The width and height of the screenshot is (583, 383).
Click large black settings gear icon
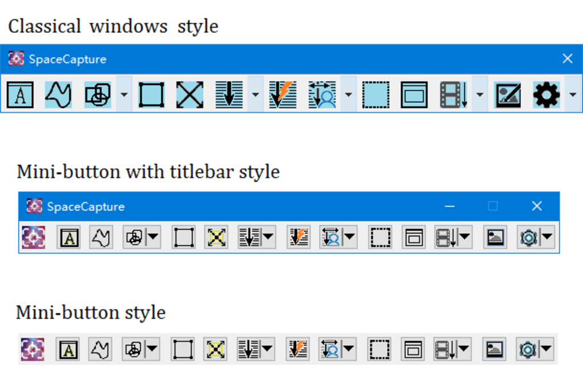point(546,95)
